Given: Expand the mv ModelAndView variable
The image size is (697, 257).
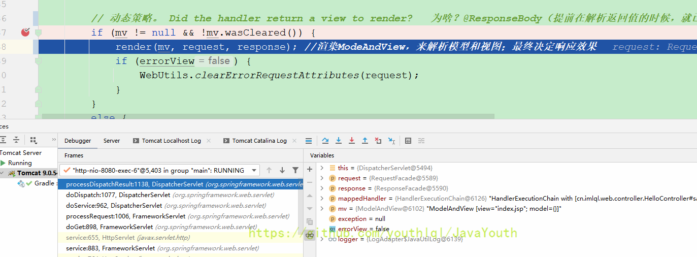Looking at the screenshot, I should (322, 209).
